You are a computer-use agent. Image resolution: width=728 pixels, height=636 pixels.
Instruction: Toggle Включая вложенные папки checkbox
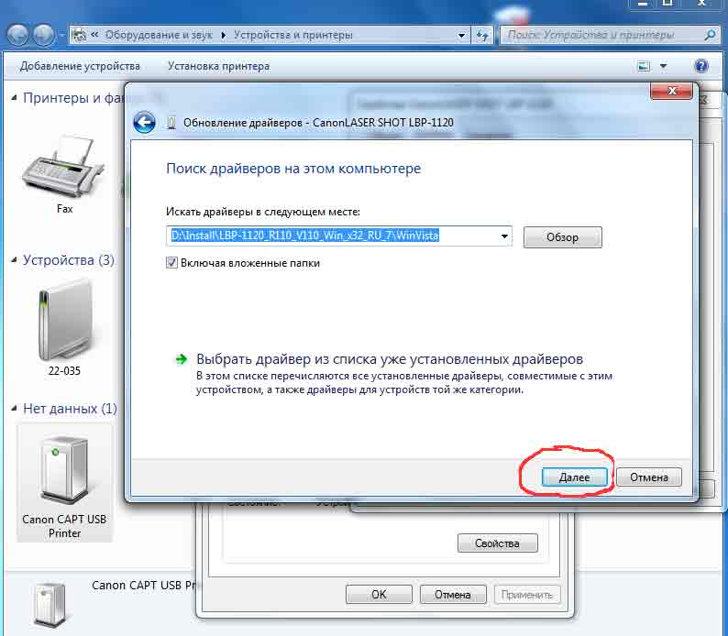coord(171,263)
